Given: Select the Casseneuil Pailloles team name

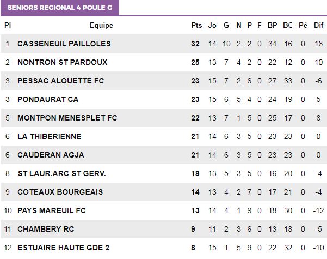Looking at the screenshot, I should tap(64, 44).
